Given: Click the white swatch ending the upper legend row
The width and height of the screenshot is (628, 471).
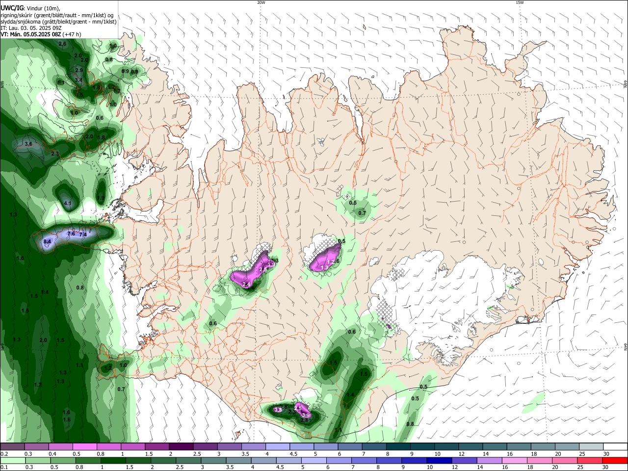Looking at the screenshot, I should pyautogui.click(x=615, y=446).
